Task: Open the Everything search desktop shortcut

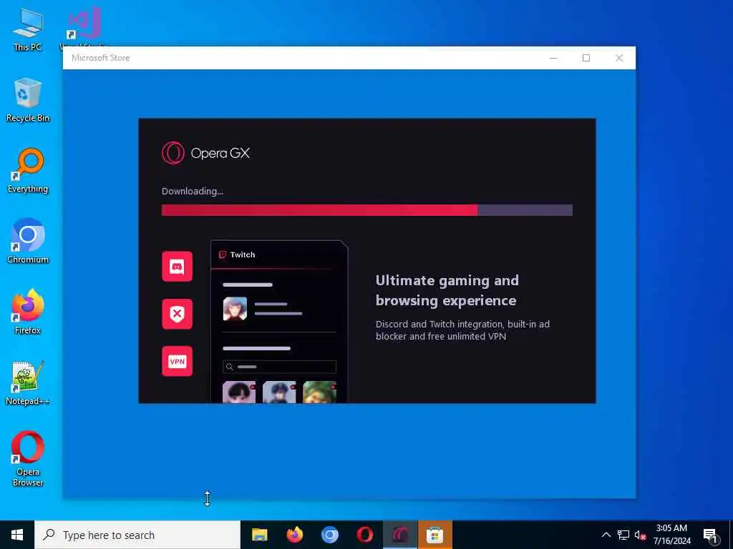Action: [x=28, y=170]
